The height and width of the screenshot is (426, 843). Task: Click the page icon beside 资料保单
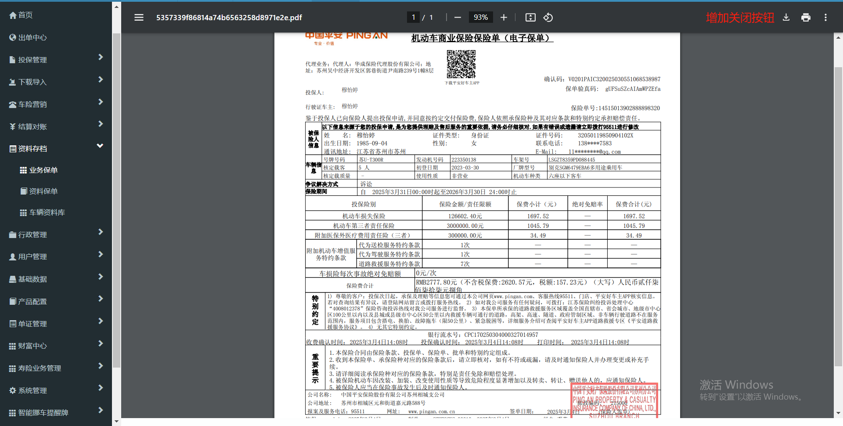(x=24, y=191)
